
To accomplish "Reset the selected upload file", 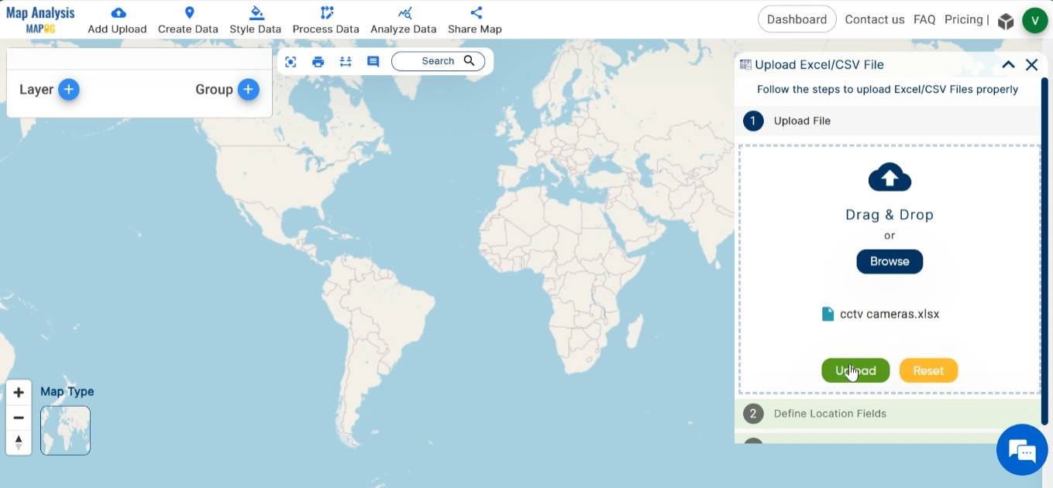I will pos(928,370).
